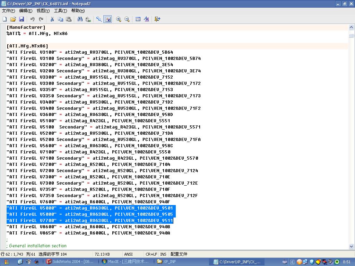355x266 pixels.
Task: Click INS mode in the status bar
Action: (x=163, y=254)
